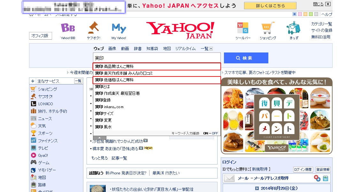The height and width of the screenshot is (192, 361).
Task: Open the ログイン履歴 button
Action: [x=303, y=169]
